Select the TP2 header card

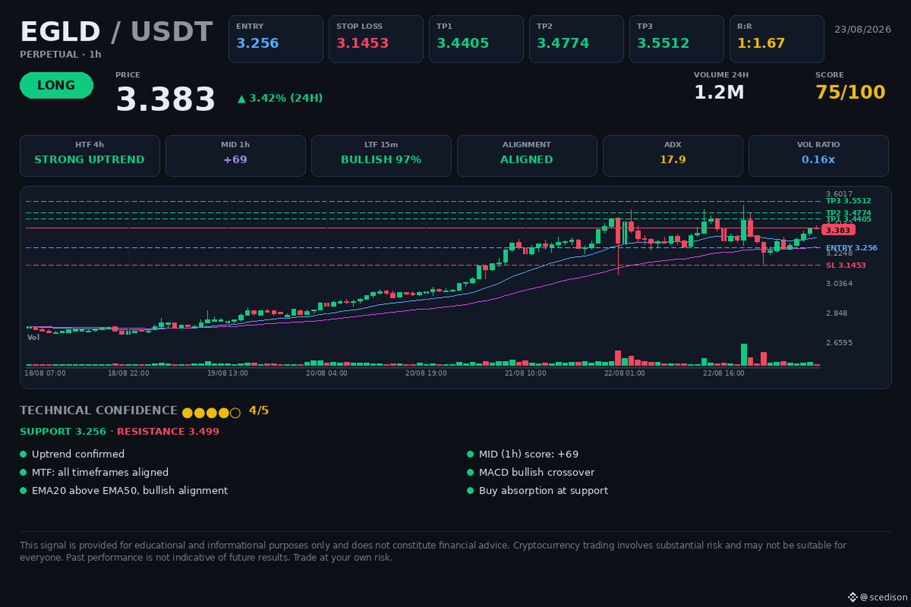click(x=576, y=39)
